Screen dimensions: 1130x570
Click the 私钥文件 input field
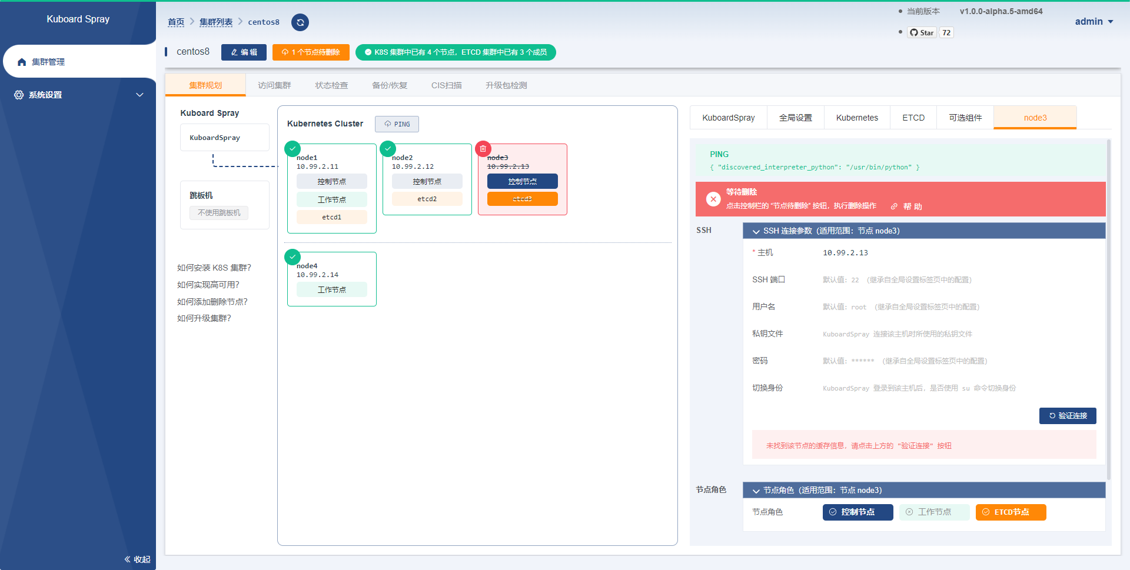[x=959, y=334]
